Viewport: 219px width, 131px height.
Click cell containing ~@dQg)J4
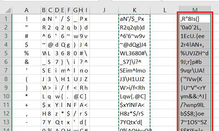click(134, 45)
